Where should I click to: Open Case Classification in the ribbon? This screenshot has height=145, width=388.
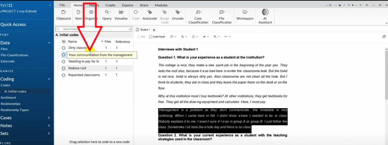point(198,17)
